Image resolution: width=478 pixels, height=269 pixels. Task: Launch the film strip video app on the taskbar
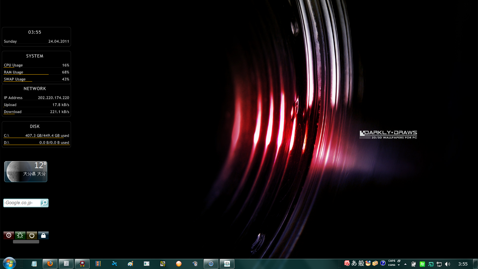[98, 264]
